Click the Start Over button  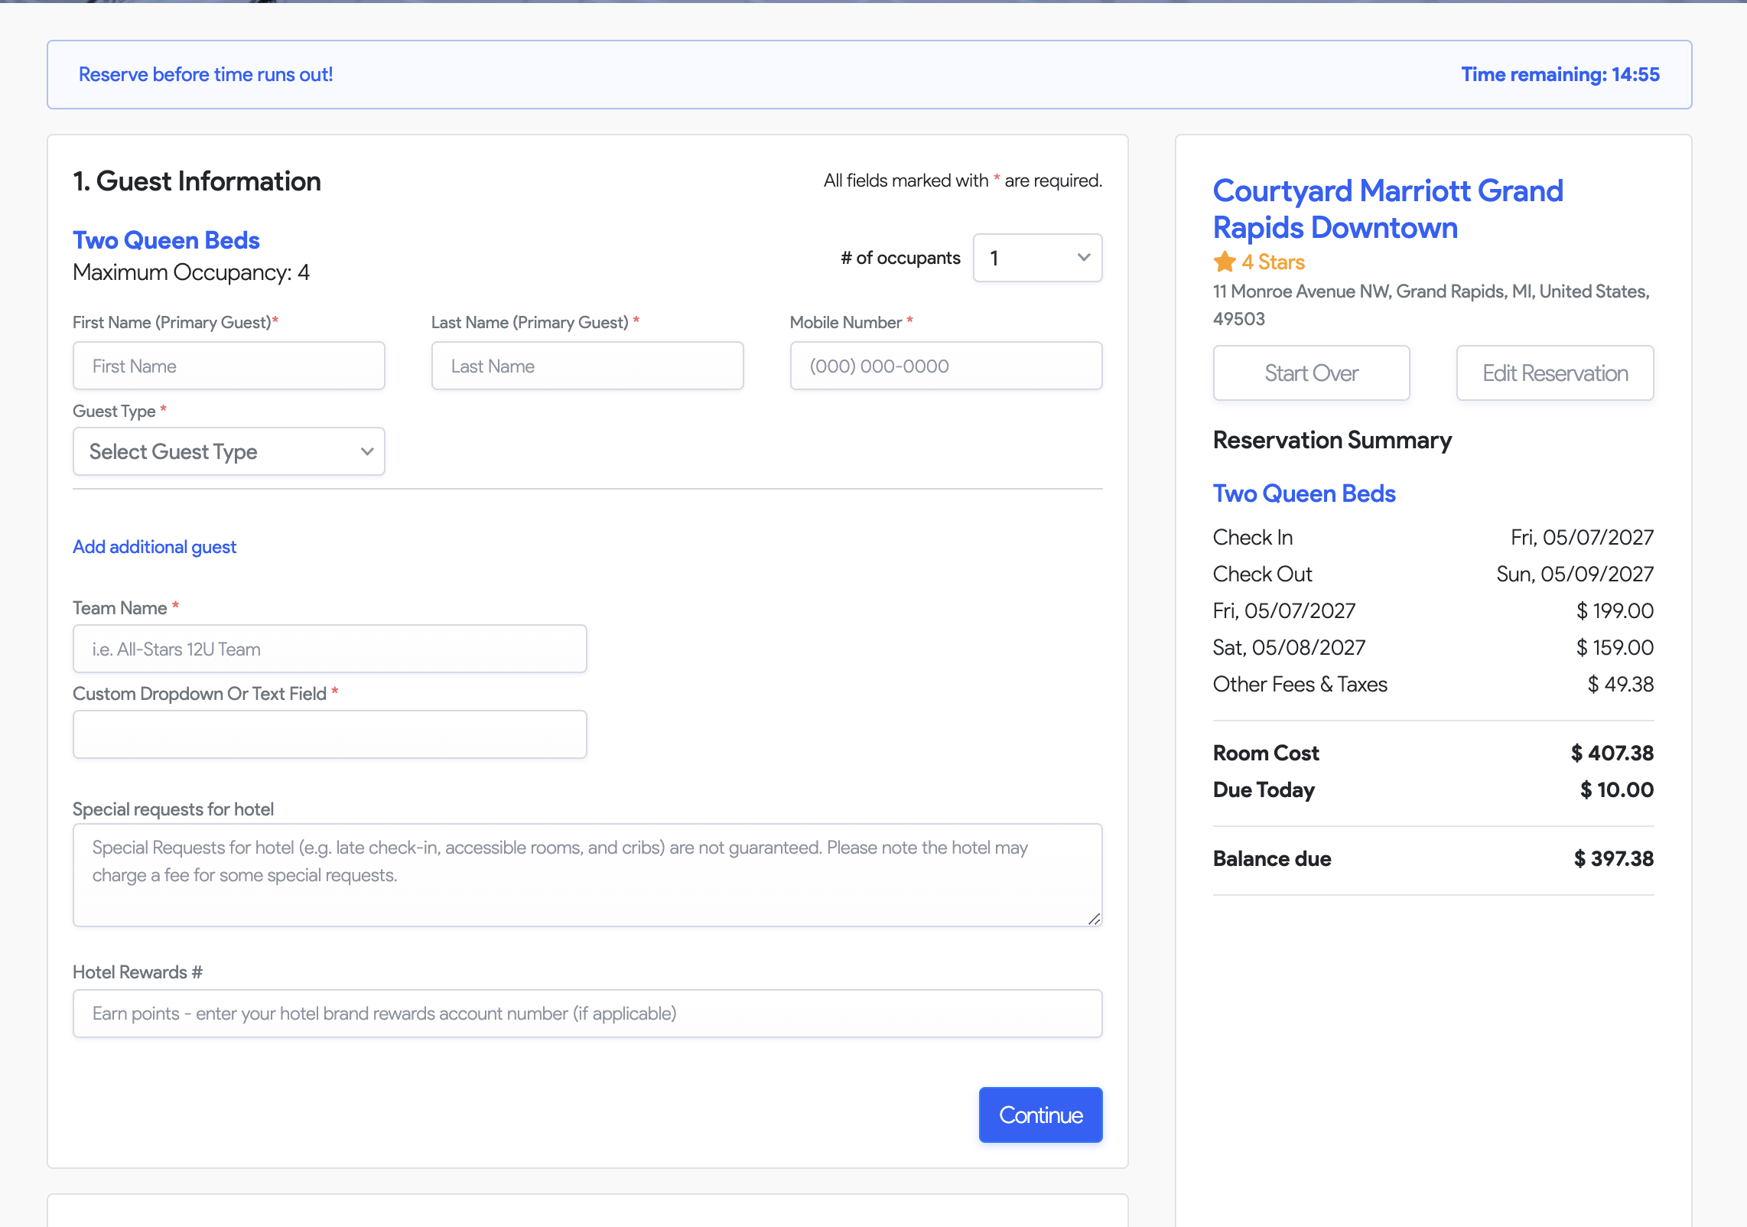(1311, 373)
